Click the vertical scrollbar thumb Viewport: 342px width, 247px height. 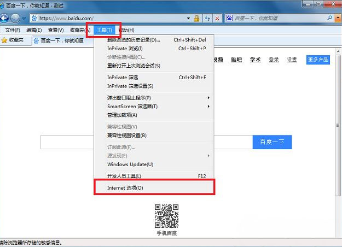(x=338, y=125)
